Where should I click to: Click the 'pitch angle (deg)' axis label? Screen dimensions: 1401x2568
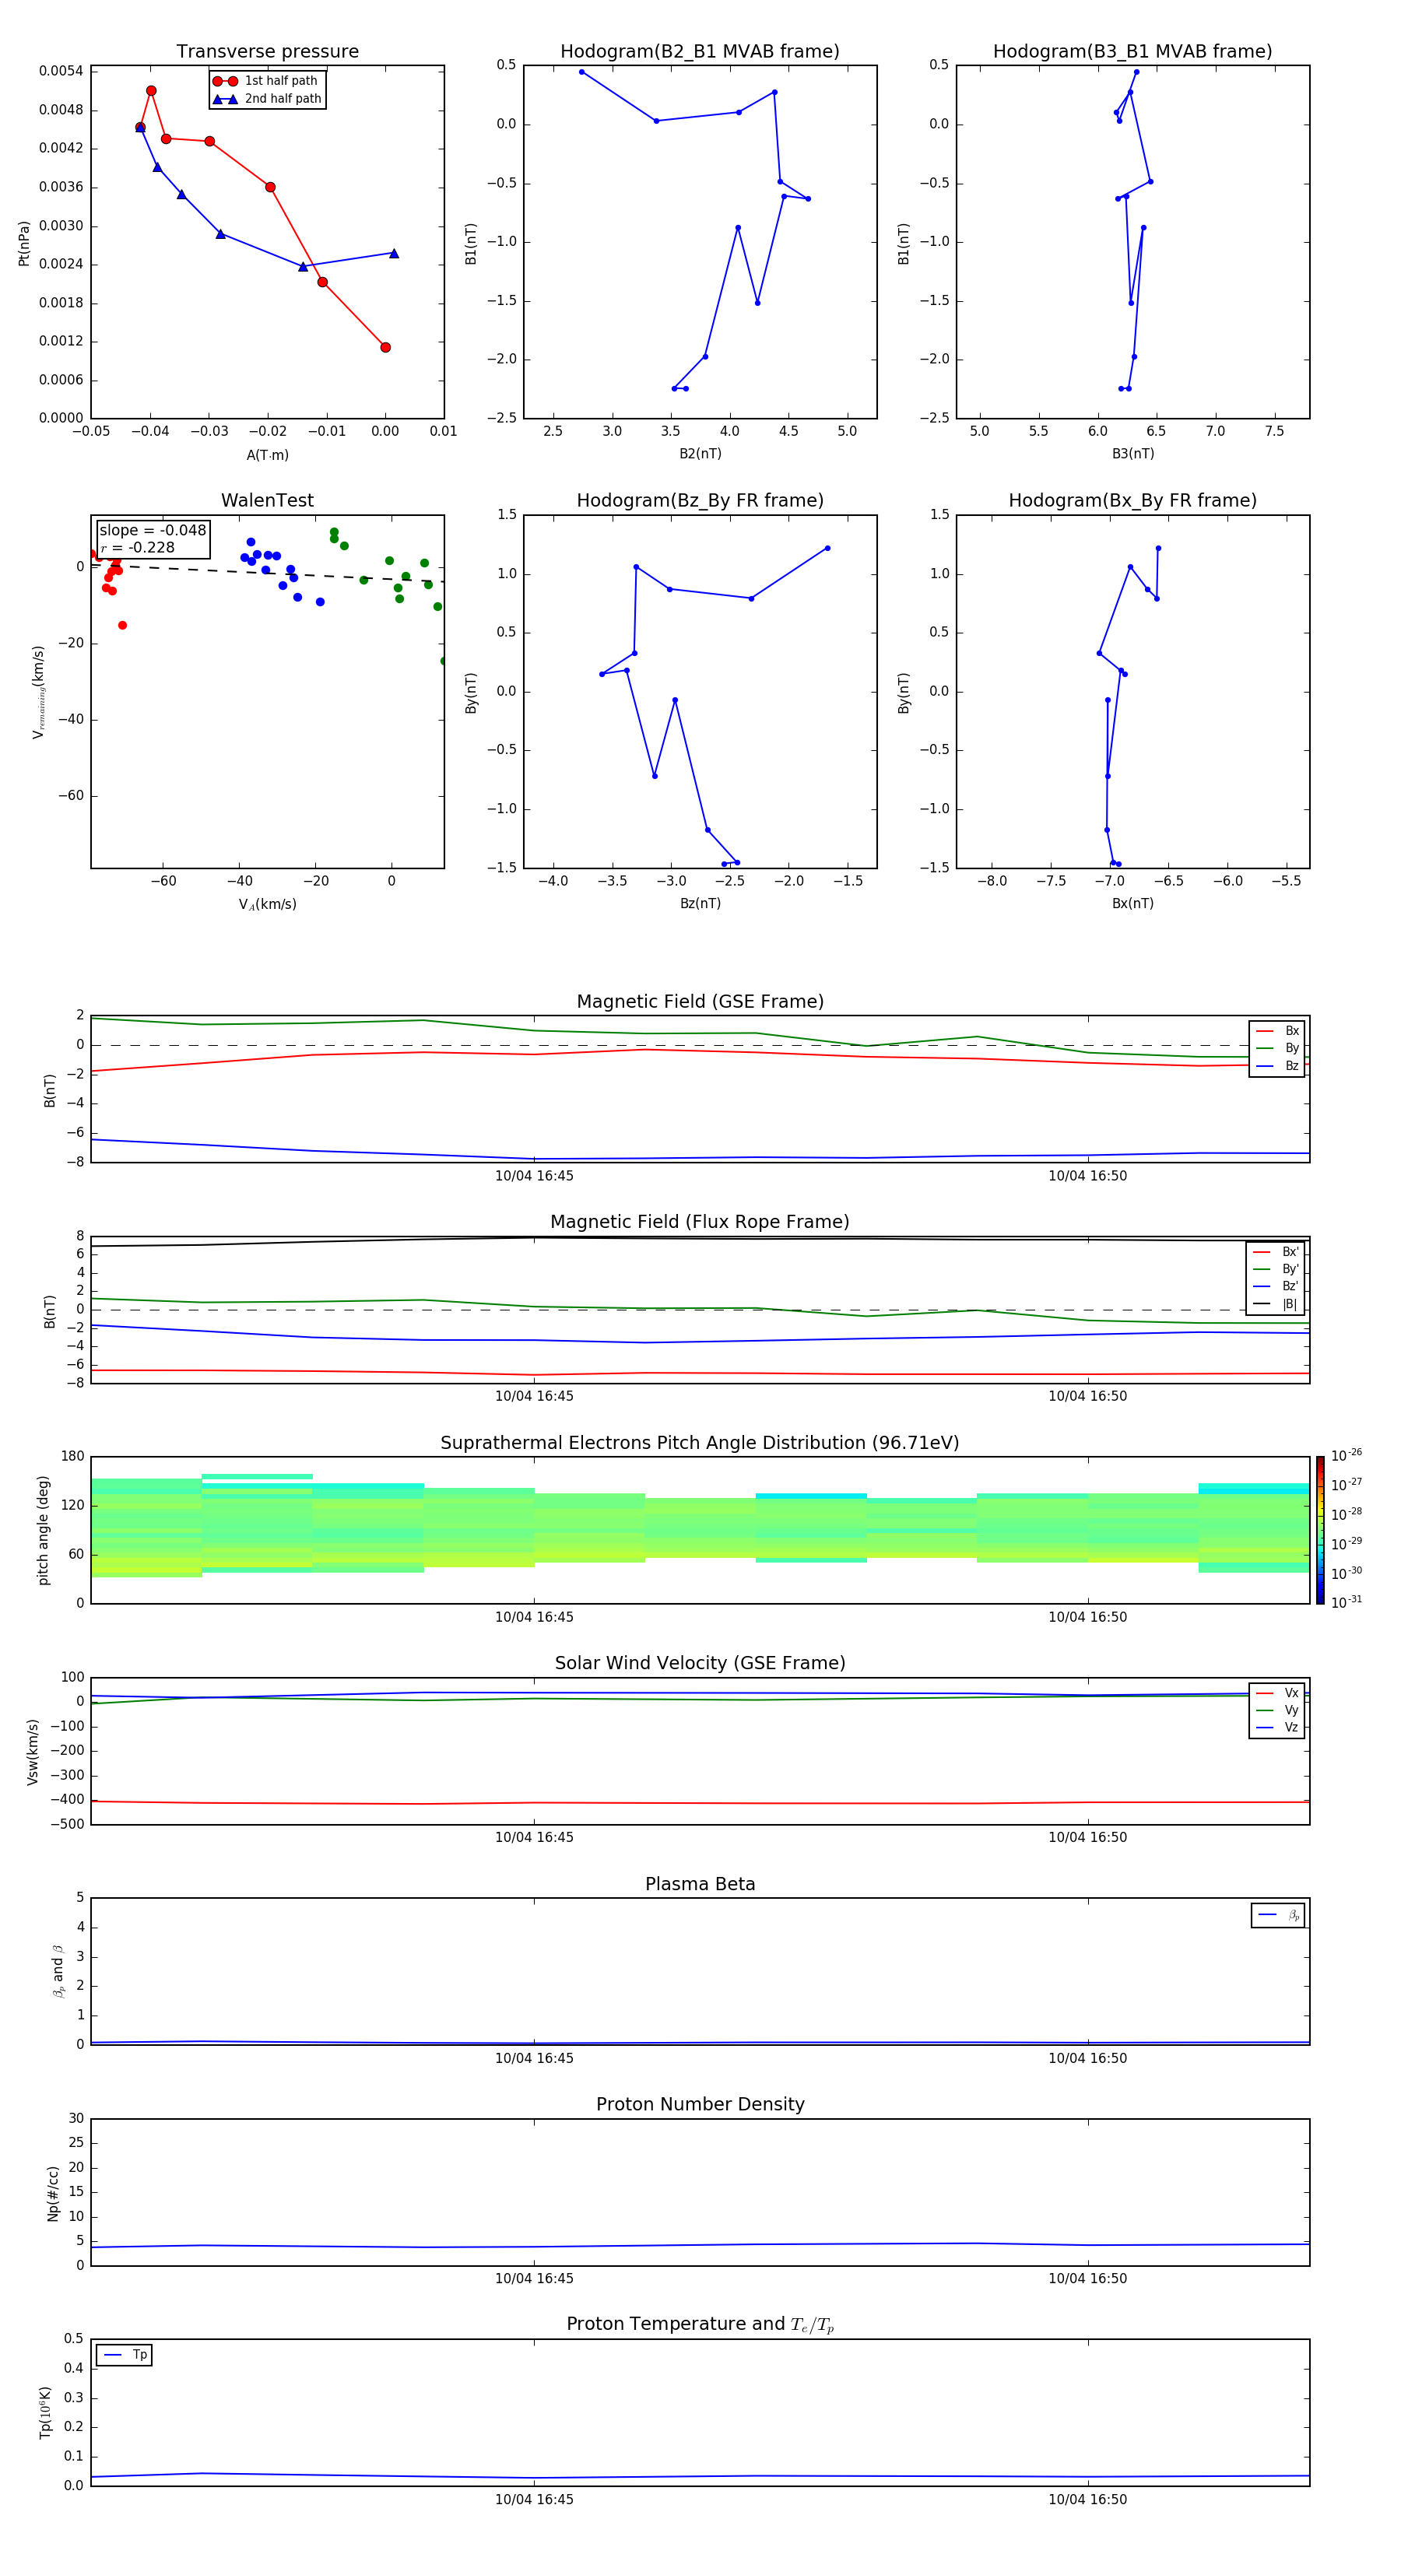(43, 1530)
